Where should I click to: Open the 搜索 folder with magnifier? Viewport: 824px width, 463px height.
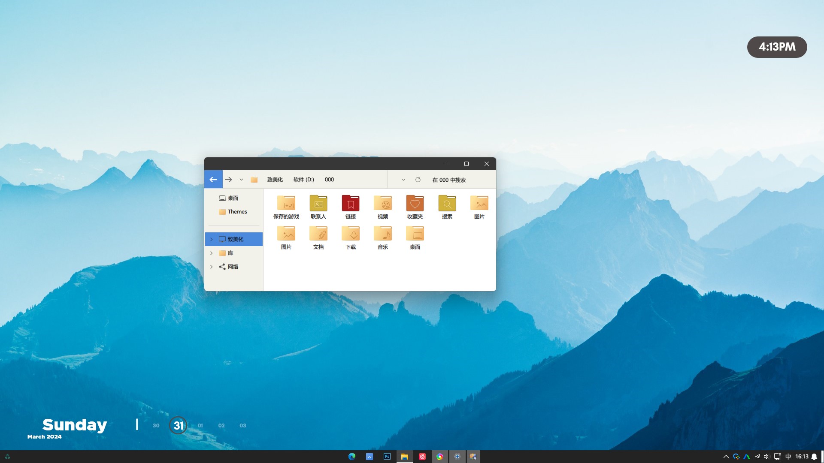pyautogui.click(x=447, y=204)
